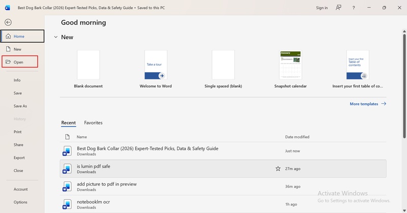Create a Blank document from thumbnail
The width and height of the screenshot is (407, 213).
tap(88, 65)
